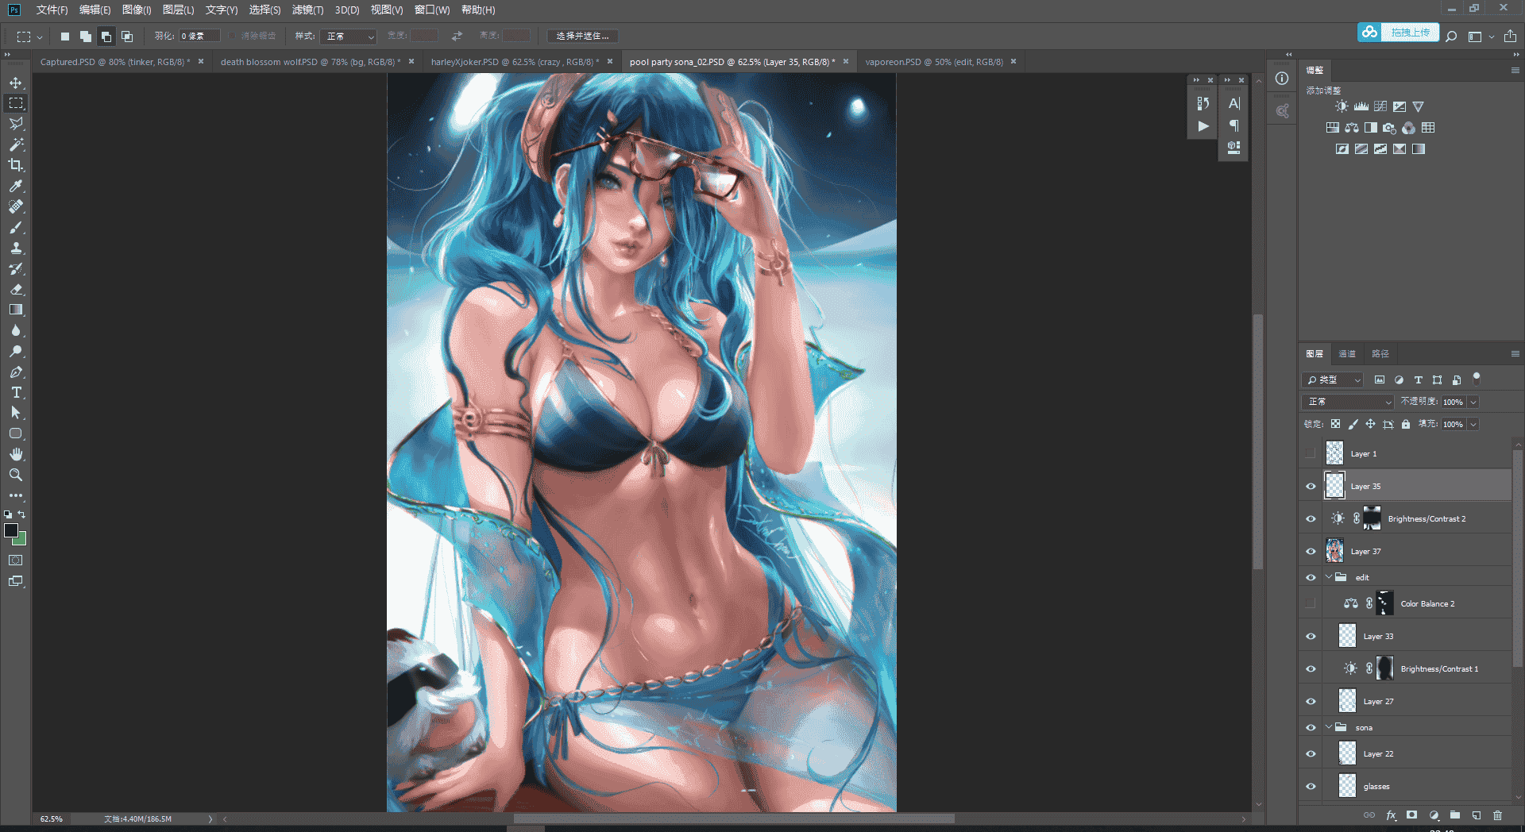The image size is (1525, 832).
Task: Select the Hand tool
Action: pyautogui.click(x=16, y=454)
